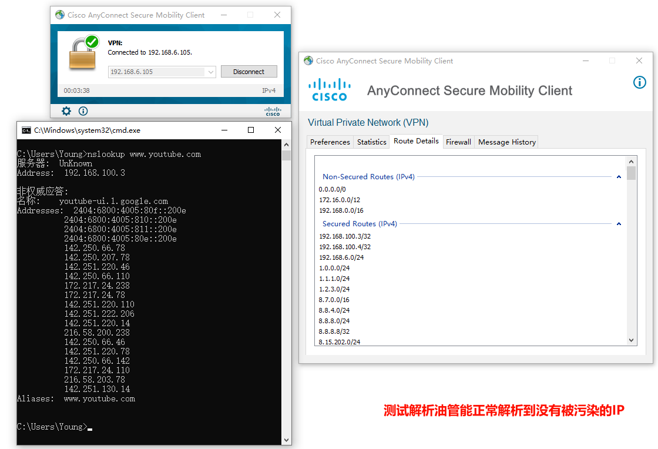
Task: Click IP address 216.58.200.238 in cmd
Action: tap(97, 333)
